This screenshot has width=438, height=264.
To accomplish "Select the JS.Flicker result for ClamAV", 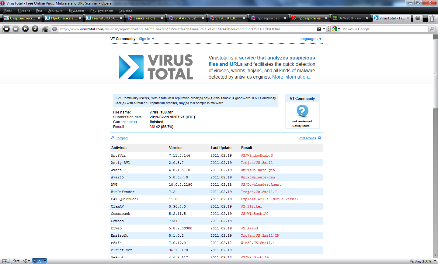I will point(252,206).
